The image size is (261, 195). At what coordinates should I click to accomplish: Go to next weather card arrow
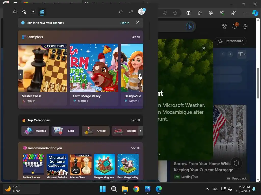pyautogui.click(x=230, y=54)
